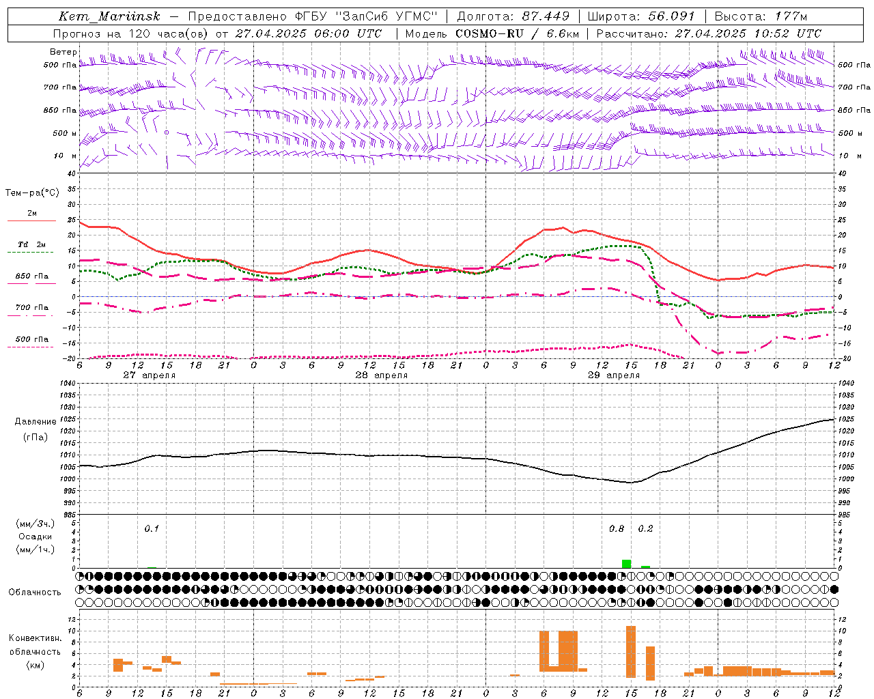Select the 'ЗапСиб УГМС' provider text
Screen dimensions: 874x699
386,16
